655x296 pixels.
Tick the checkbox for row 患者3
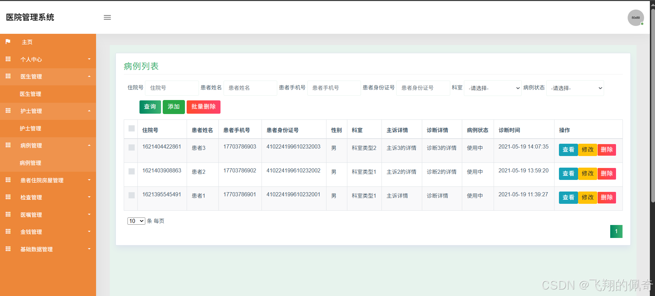point(131,147)
